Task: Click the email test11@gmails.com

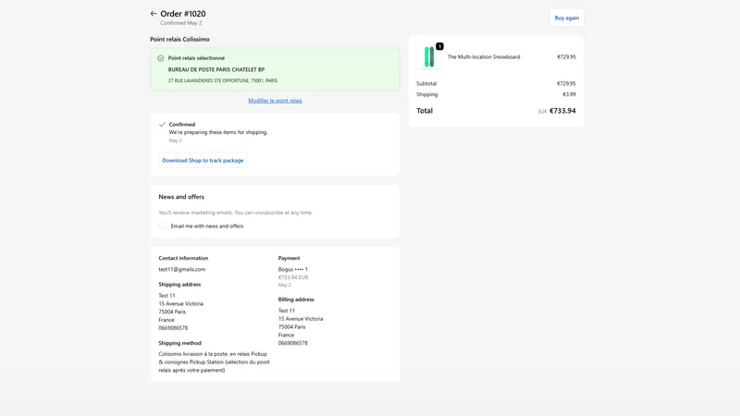Action: click(181, 269)
